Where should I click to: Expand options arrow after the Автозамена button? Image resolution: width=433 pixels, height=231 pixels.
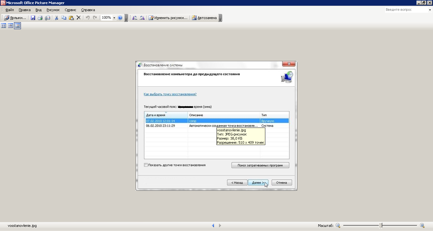(x=220, y=18)
